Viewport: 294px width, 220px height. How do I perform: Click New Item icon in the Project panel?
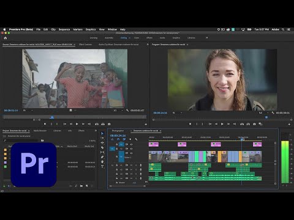[86, 186]
